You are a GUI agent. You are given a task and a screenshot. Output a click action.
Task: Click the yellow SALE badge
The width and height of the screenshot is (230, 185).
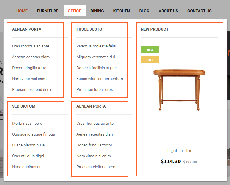[150, 60]
